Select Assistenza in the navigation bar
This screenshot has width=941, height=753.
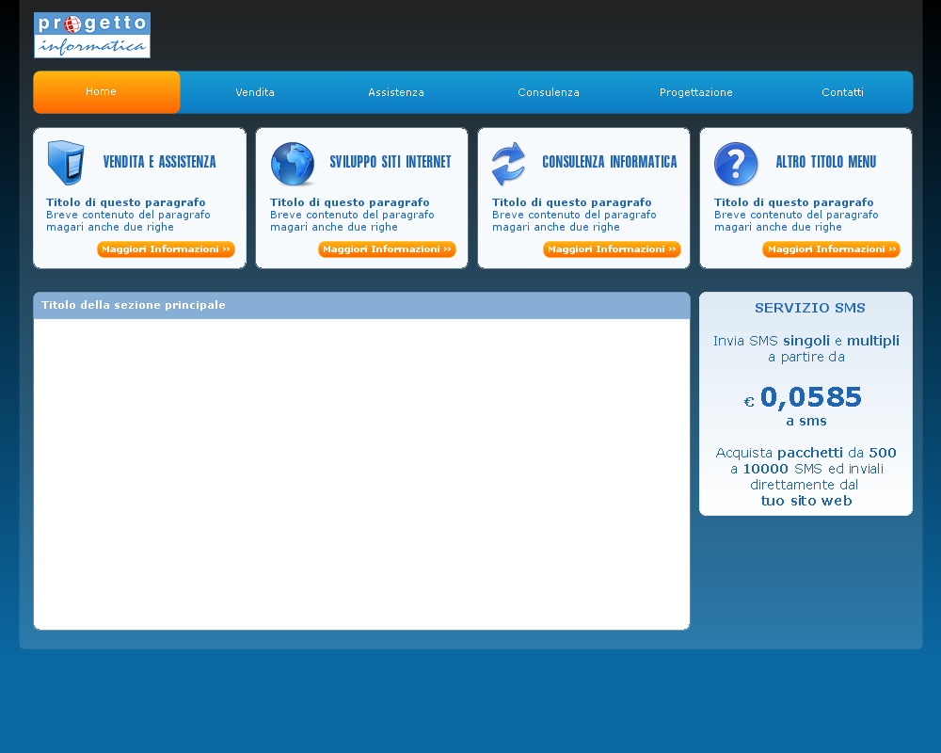pos(396,92)
